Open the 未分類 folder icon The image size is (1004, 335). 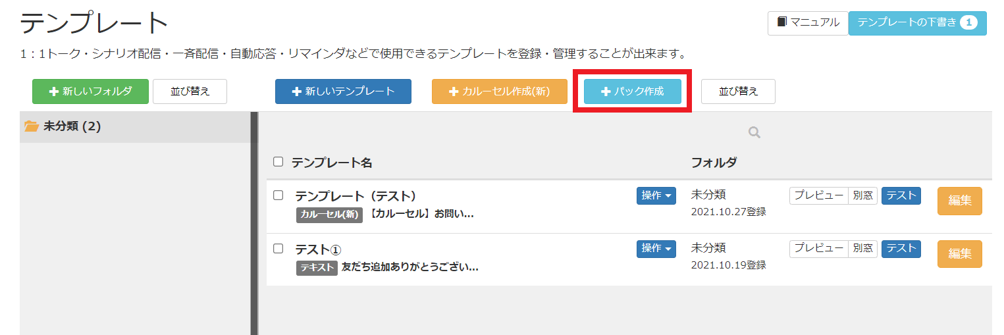coord(32,126)
